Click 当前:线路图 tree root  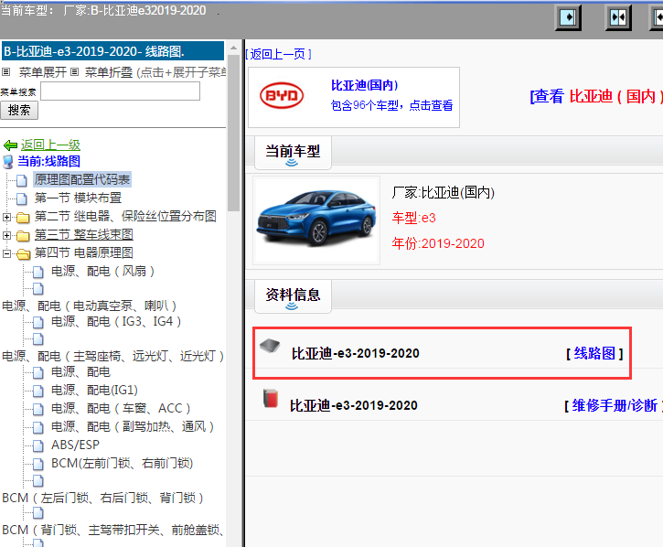coord(49,161)
